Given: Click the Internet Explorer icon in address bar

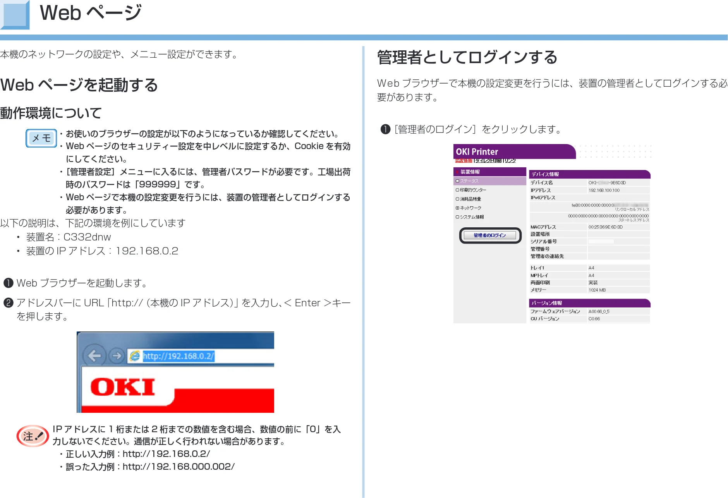Looking at the screenshot, I should [134, 356].
